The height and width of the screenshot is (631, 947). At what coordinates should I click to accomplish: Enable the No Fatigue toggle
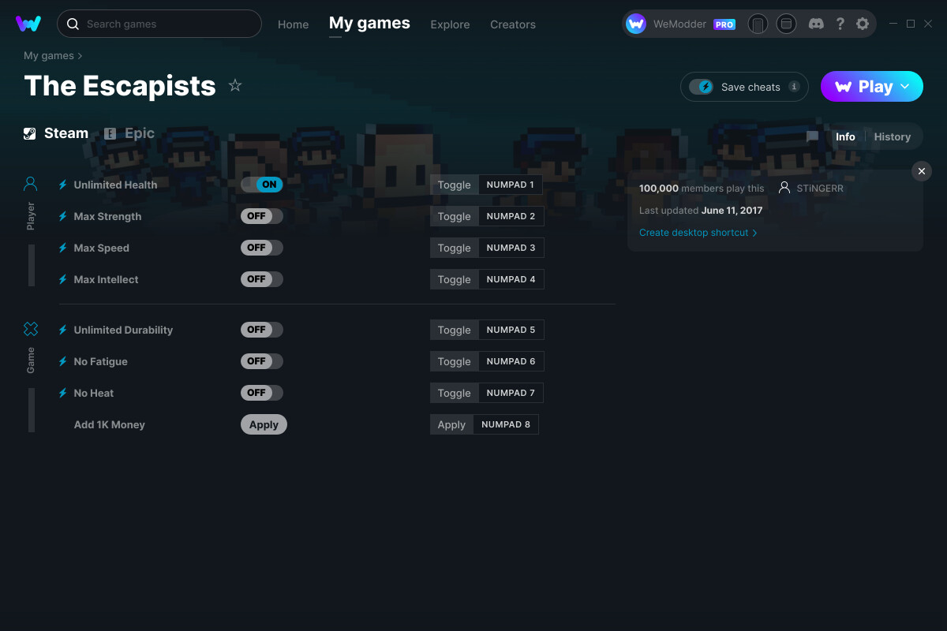coord(262,361)
